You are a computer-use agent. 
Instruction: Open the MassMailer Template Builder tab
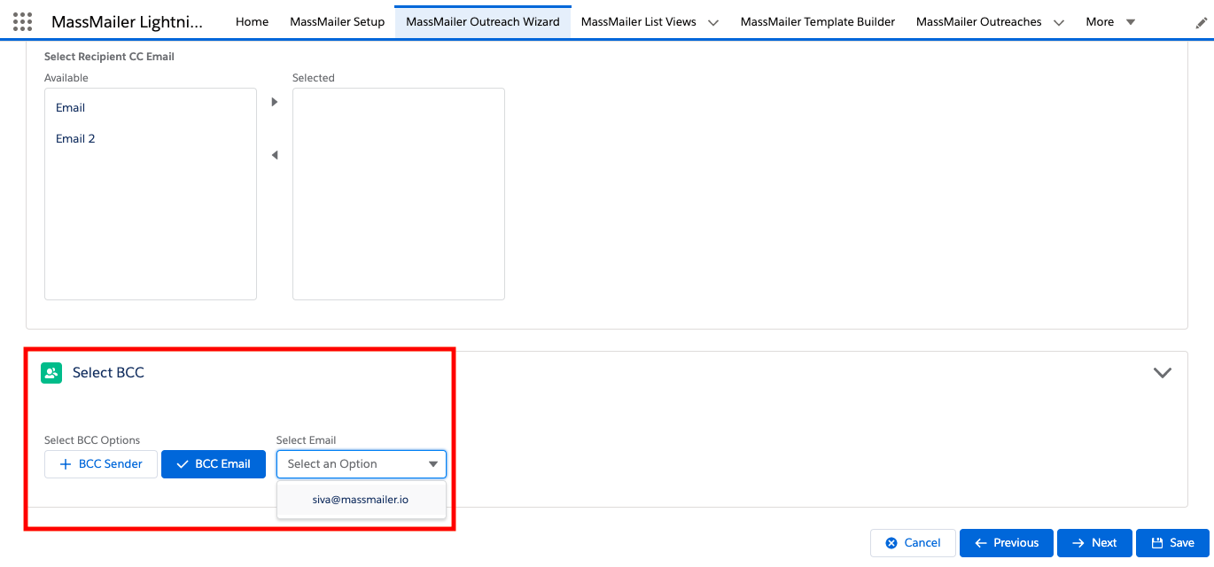coord(818,21)
